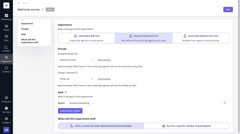Open the Configure settings gear

[x=6, y=120]
